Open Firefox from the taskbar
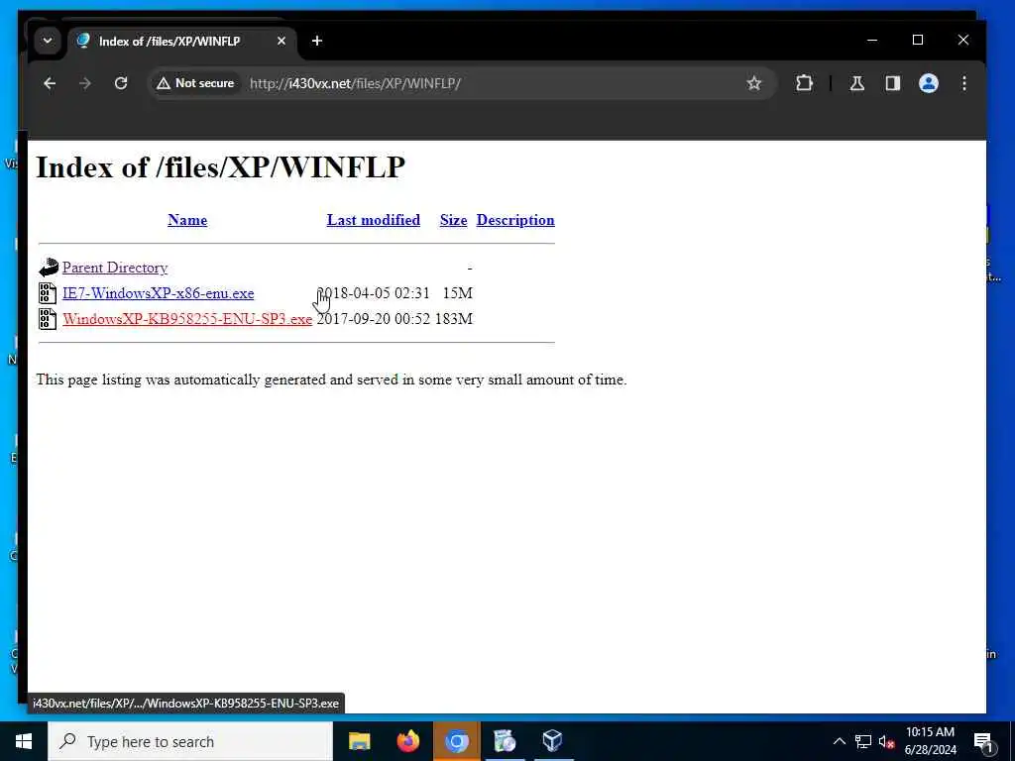 click(407, 741)
